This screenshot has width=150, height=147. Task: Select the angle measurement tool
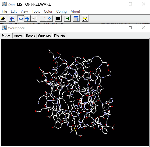click(x=49, y=19)
